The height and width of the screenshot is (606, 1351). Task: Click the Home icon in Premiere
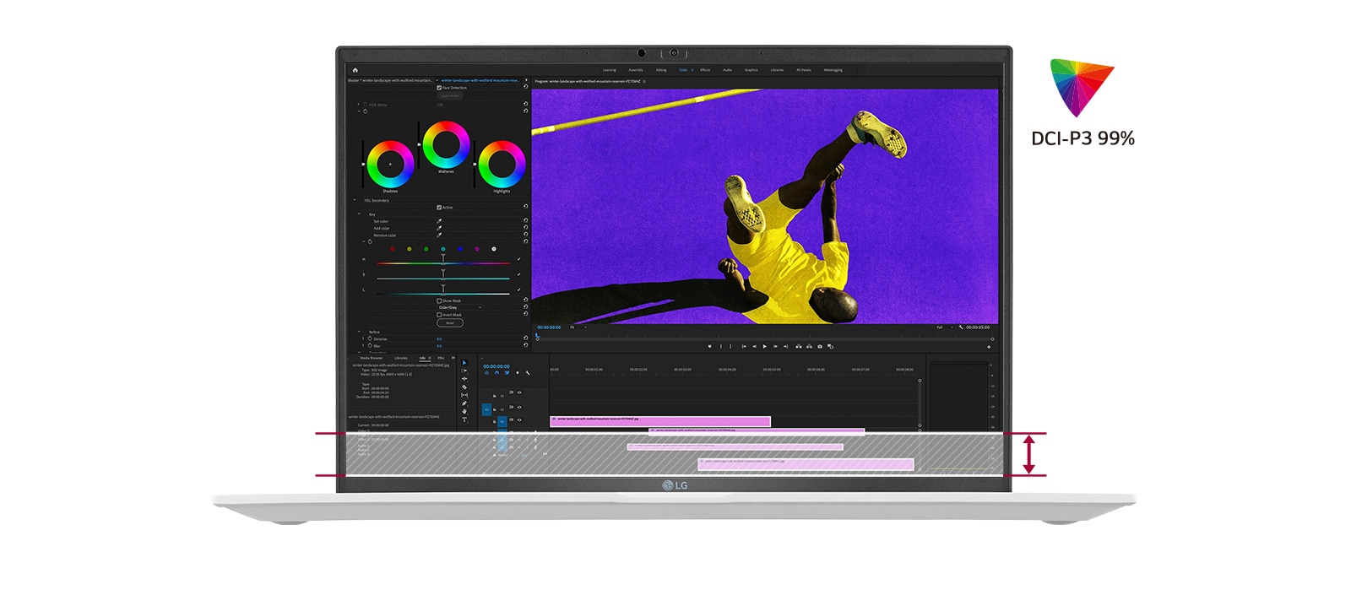355,70
